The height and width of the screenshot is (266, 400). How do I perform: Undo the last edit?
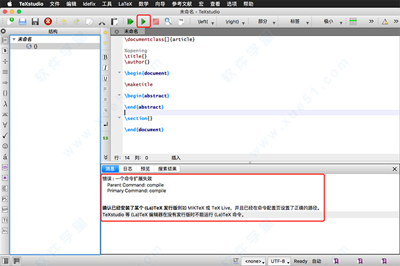click(64, 21)
